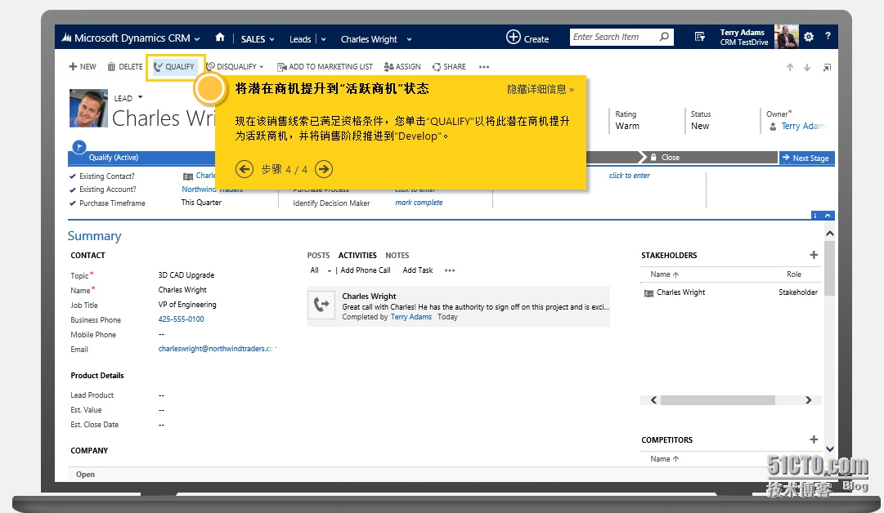884x513 pixels.
Task: Open more commands ellipsis in toolbar
Action: click(484, 66)
